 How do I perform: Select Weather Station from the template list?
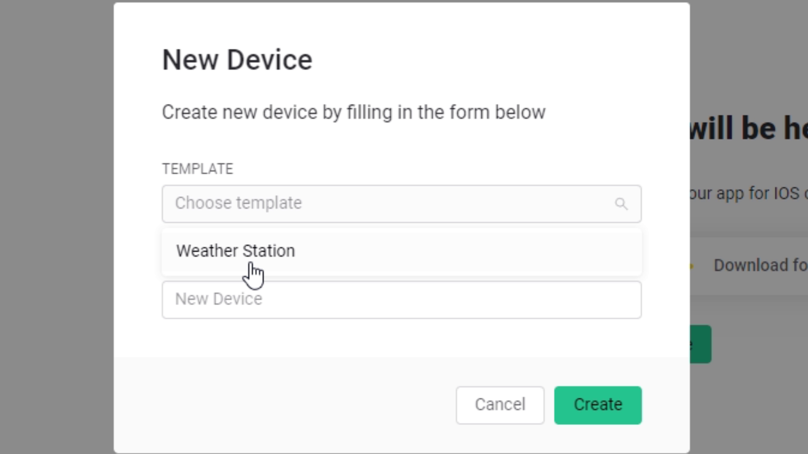[236, 251]
